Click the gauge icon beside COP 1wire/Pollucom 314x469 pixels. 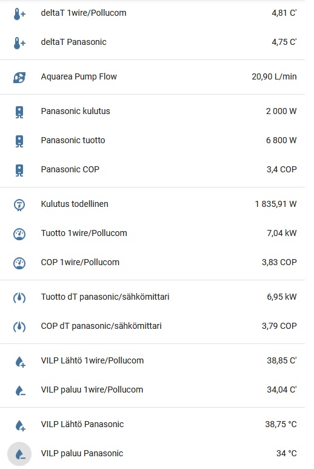19,263
